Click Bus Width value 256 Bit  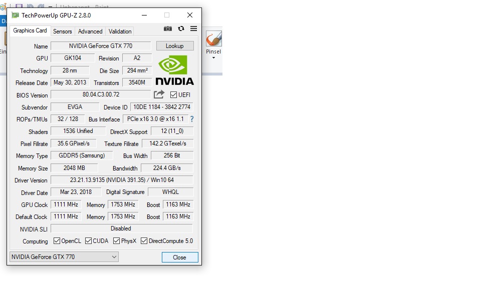coord(172,155)
